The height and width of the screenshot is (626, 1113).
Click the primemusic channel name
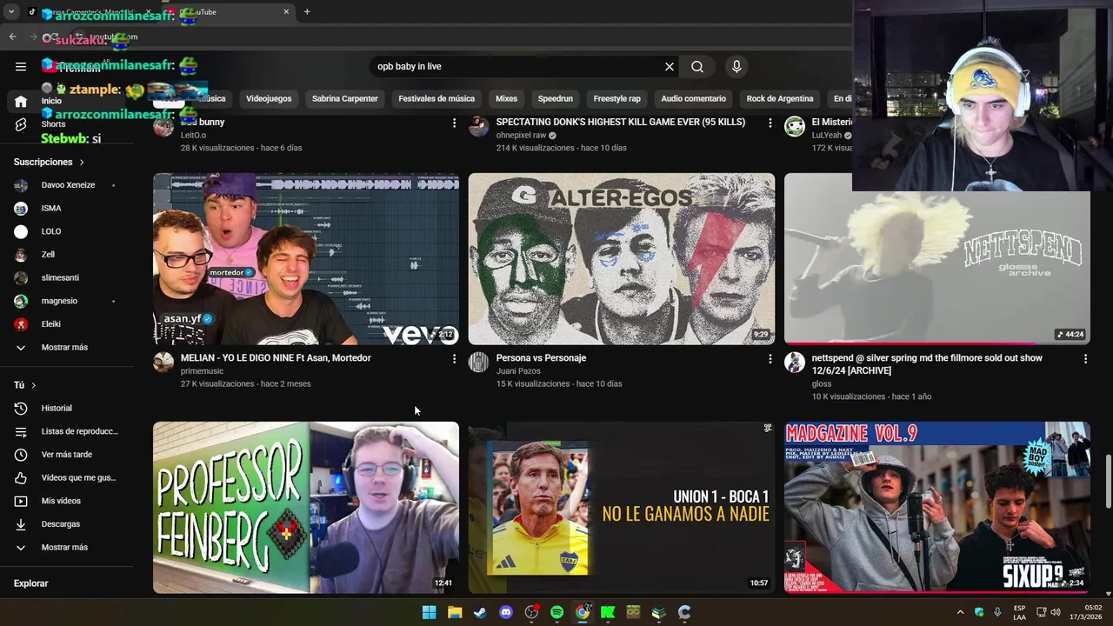click(202, 371)
